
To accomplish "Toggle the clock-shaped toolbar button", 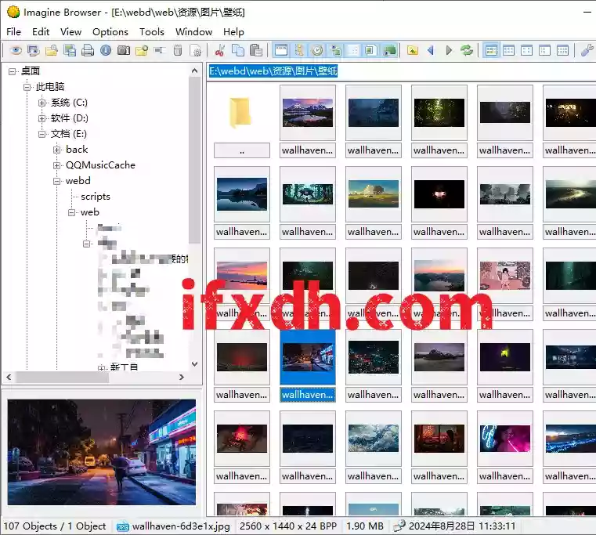I will (x=317, y=50).
